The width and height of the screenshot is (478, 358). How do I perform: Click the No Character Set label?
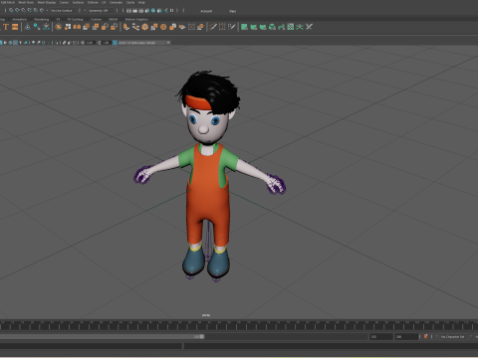point(452,336)
